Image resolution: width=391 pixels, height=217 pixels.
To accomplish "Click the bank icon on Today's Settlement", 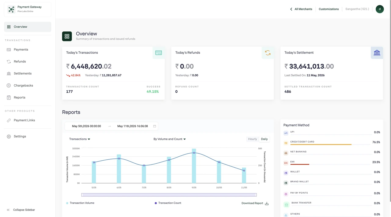I will 377,53.
